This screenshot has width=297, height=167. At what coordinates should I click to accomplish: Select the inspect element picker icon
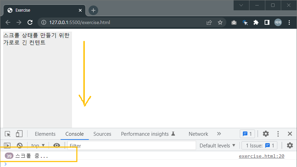point(8,134)
